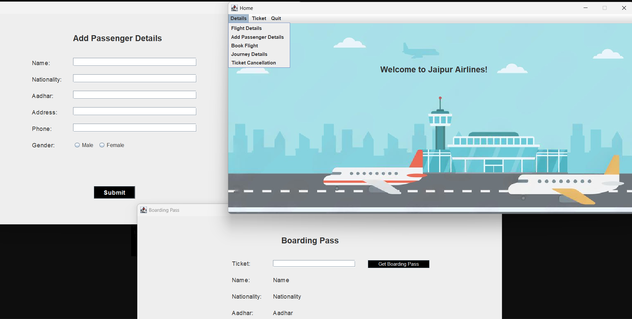Image resolution: width=632 pixels, height=319 pixels.
Task: Choose Flight Details from the menu
Action: point(246,28)
